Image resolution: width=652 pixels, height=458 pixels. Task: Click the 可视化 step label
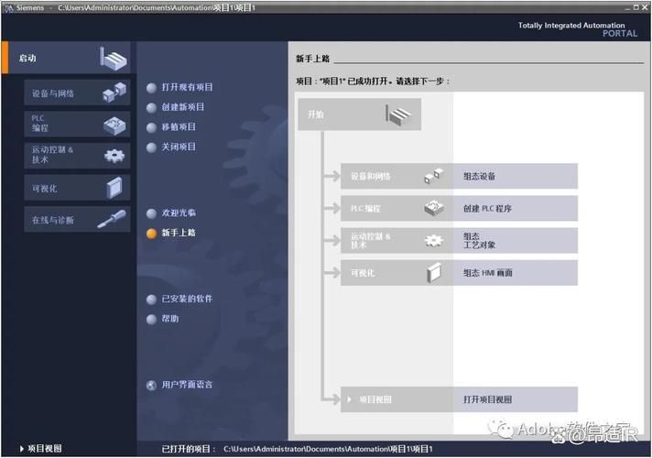363,273
